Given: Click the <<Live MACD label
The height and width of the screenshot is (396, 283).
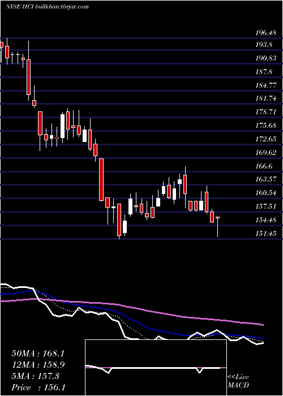Looking at the screenshot, I should click(238, 381).
